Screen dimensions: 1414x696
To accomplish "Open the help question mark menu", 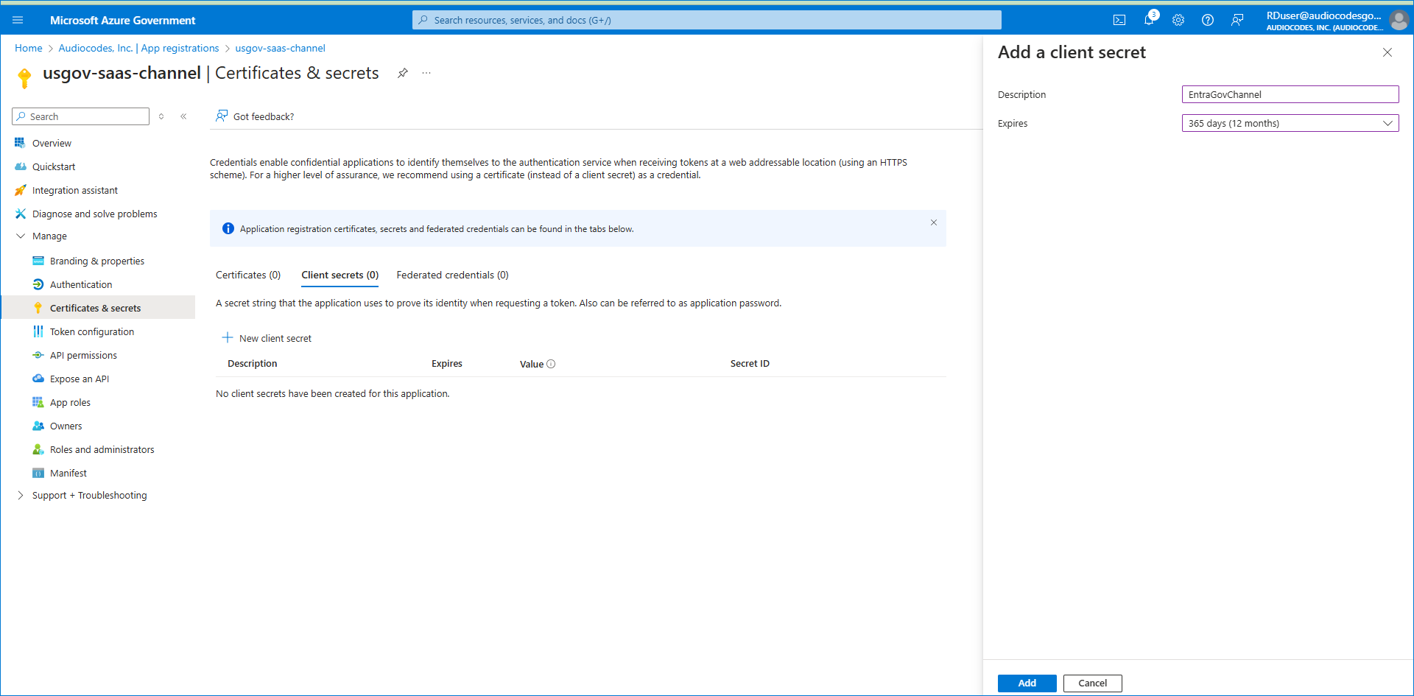I will (x=1208, y=20).
